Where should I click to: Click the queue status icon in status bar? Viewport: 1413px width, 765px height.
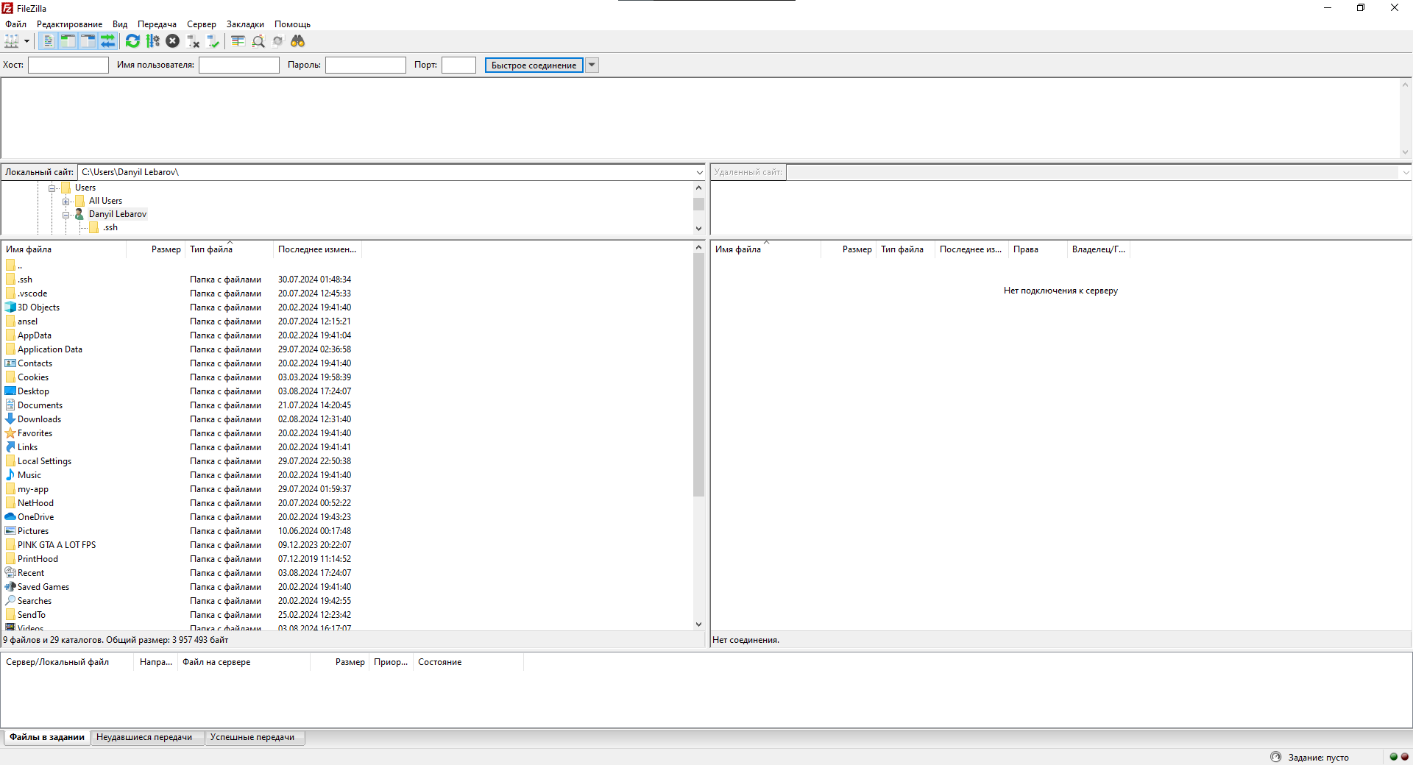[x=1275, y=757]
